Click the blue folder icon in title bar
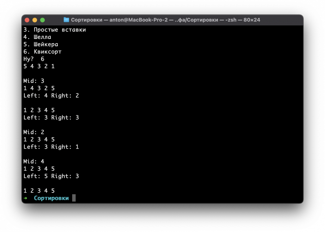Image resolution: width=325 pixels, height=232 pixels. click(x=66, y=20)
